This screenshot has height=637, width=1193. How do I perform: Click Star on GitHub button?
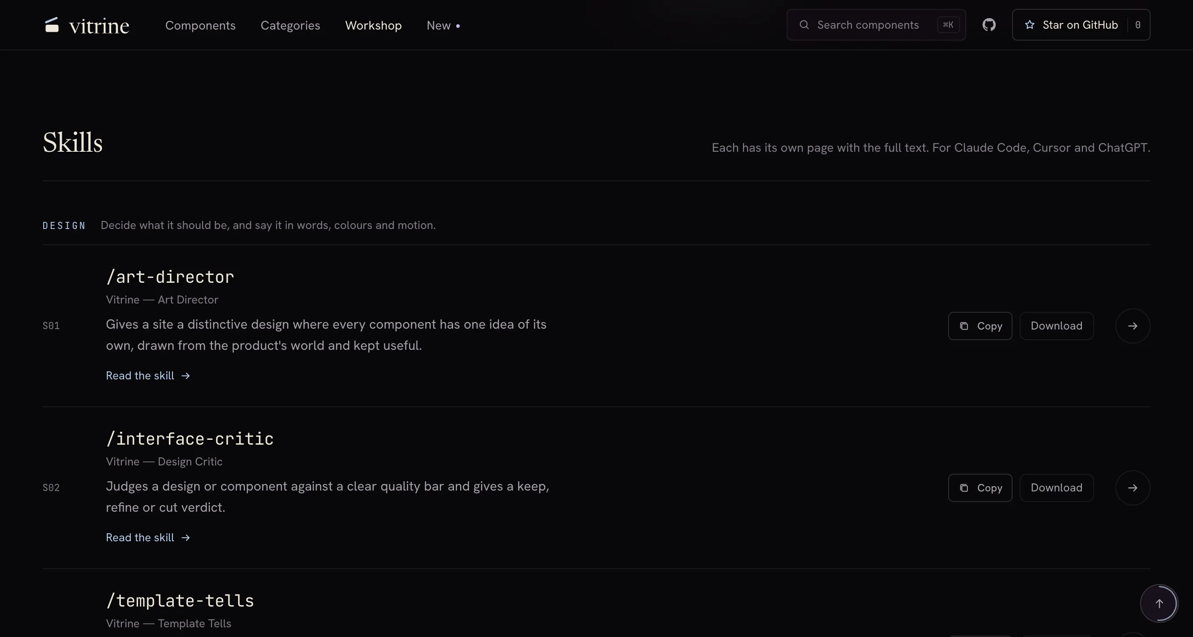pos(1081,25)
